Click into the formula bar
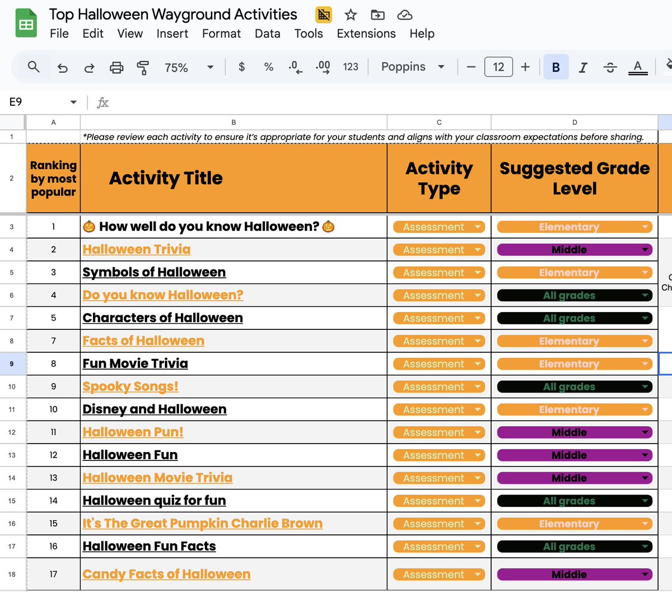The image size is (672, 592). [392, 102]
